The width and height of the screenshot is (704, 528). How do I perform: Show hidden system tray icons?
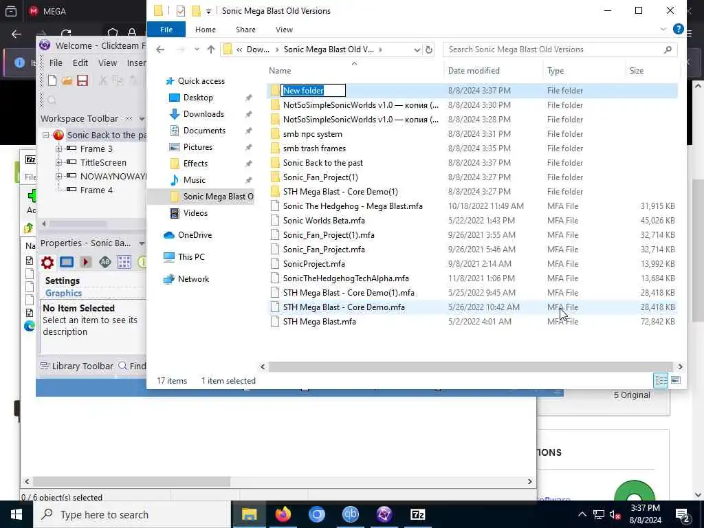coord(582,514)
